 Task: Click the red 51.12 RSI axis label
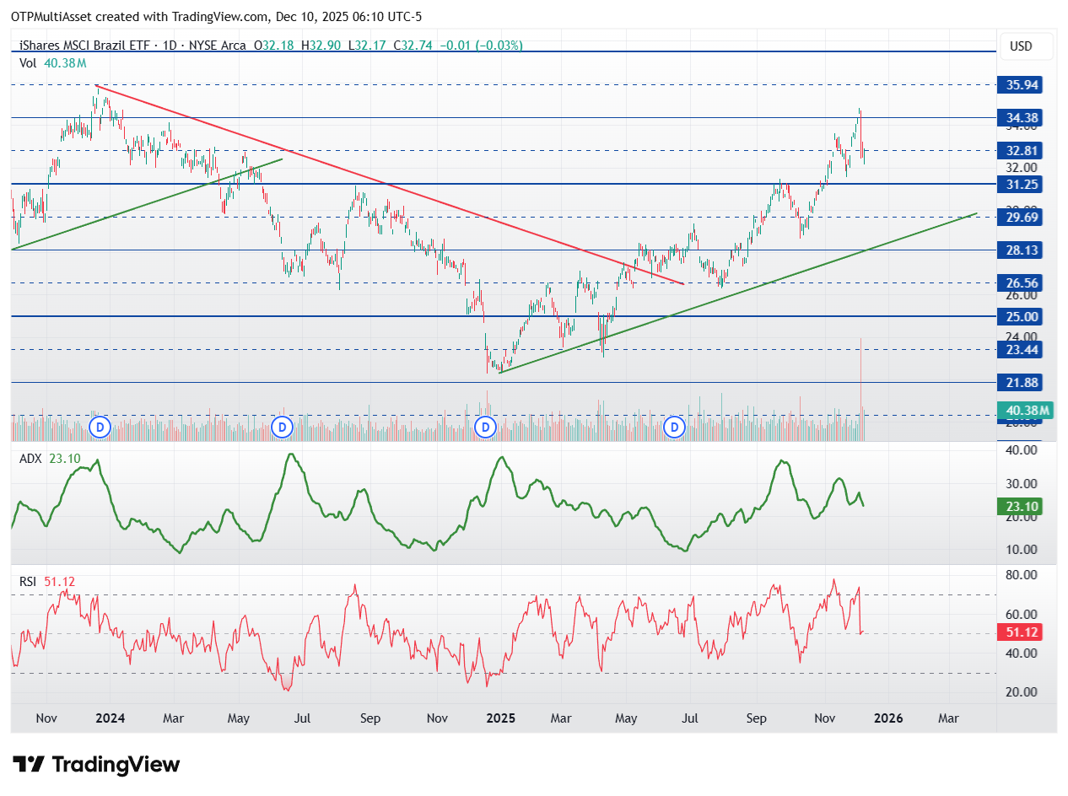(1020, 632)
